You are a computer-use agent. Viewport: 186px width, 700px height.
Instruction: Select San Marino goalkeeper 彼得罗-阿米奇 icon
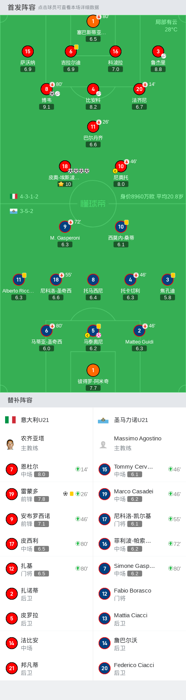click(x=93, y=370)
